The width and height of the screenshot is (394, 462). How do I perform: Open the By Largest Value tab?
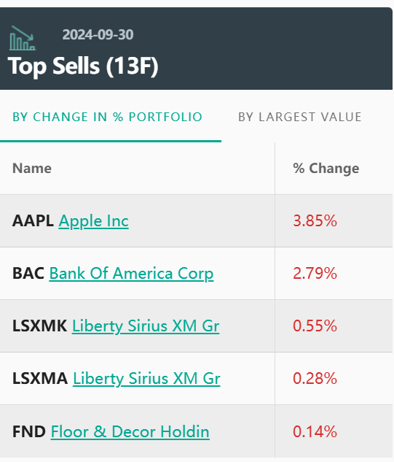pyautogui.click(x=300, y=117)
